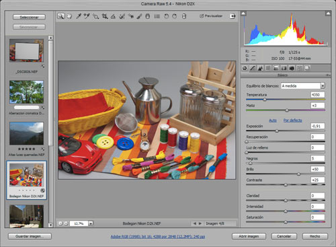Open the Camera Raw preferences dialog icon
336x247 pixels.
pyautogui.click(x=157, y=16)
